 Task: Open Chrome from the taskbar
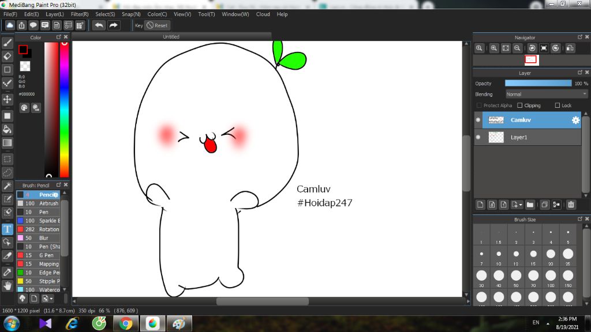tap(125, 323)
